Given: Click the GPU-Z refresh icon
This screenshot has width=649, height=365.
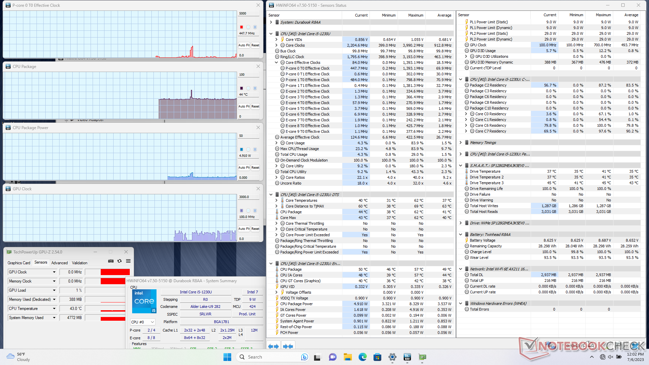Looking at the screenshot, I should click(119, 261).
